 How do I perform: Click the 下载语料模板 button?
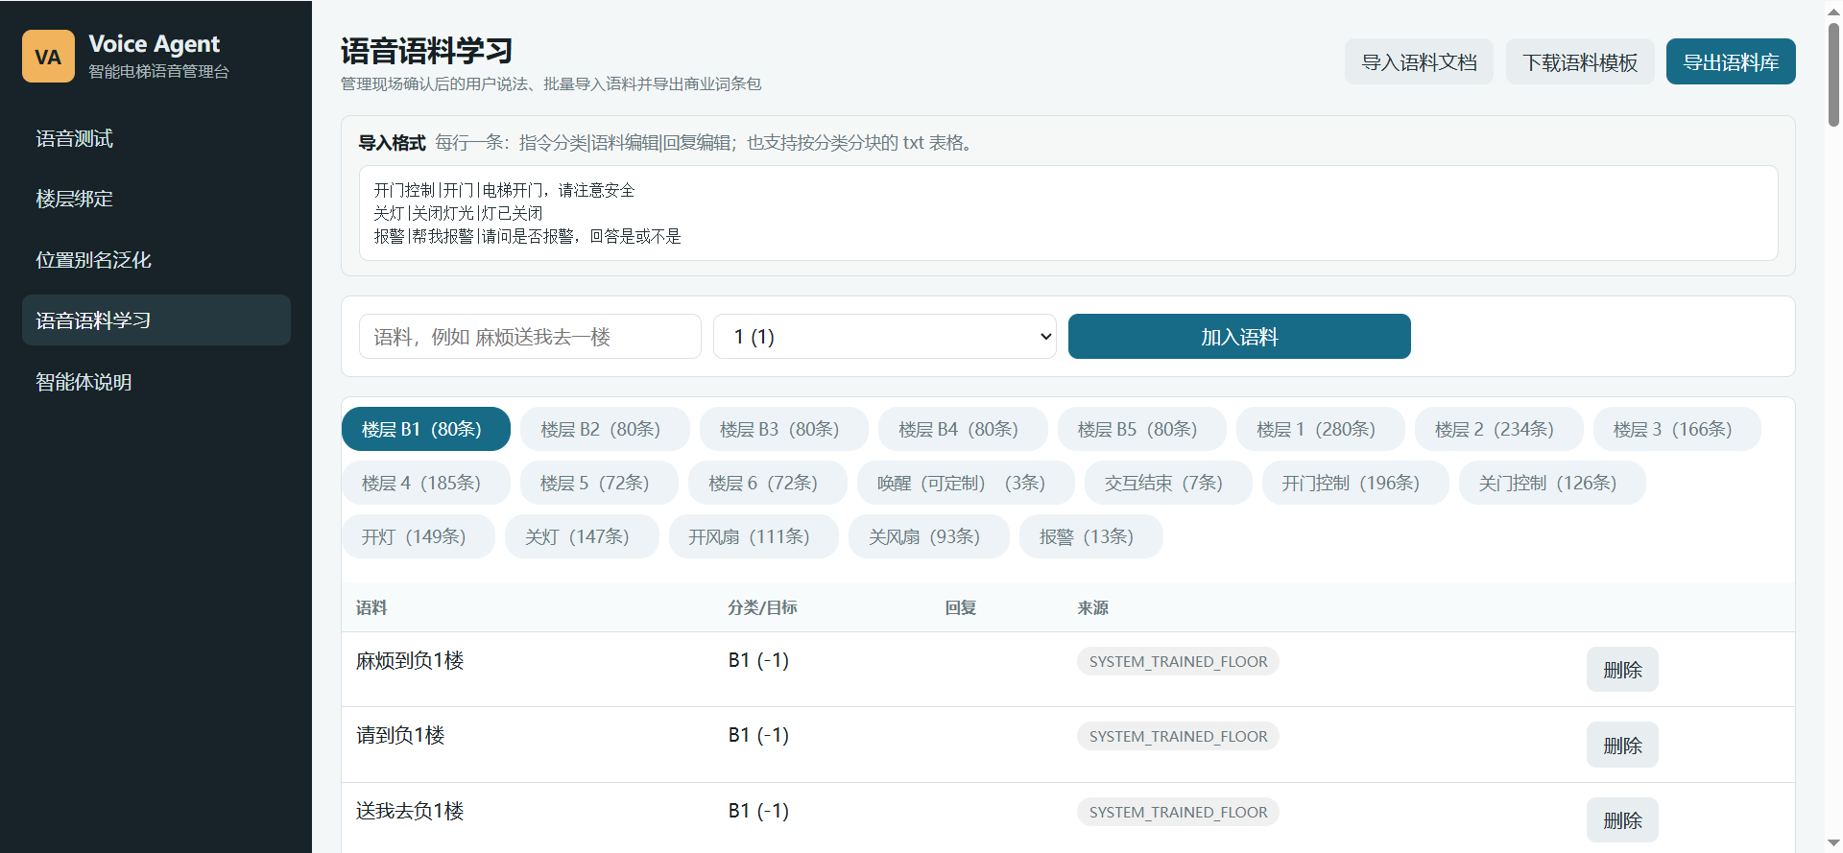[x=1580, y=61]
